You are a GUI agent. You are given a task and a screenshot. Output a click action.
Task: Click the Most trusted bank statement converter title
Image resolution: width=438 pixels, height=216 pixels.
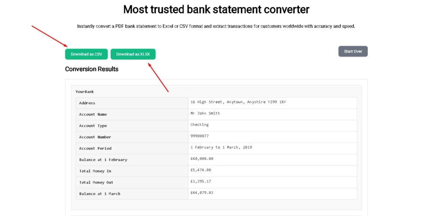pos(216,9)
